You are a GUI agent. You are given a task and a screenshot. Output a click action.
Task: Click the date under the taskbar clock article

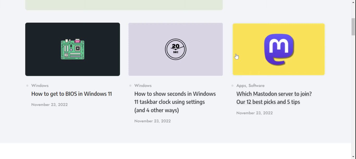pos(152,121)
